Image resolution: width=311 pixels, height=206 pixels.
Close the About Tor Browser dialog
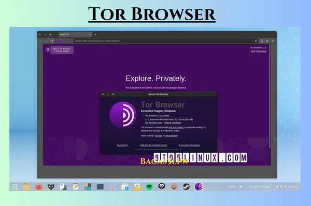tap(103, 94)
